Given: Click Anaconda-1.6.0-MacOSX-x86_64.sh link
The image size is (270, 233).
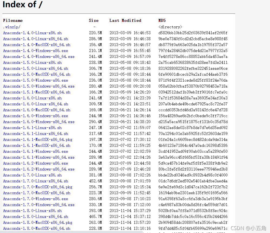Looking at the screenshot, I should 37,110.
